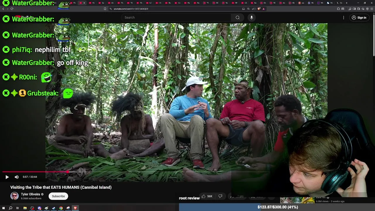The width and height of the screenshot is (375, 211).
Task: Click the page vertical scrollbar
Action: click(374, 35)
